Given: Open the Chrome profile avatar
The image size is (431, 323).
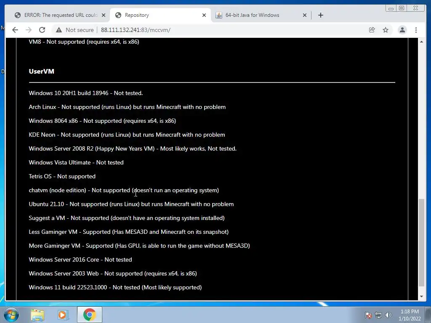Looking at the screenshot, I should [402, 30].
